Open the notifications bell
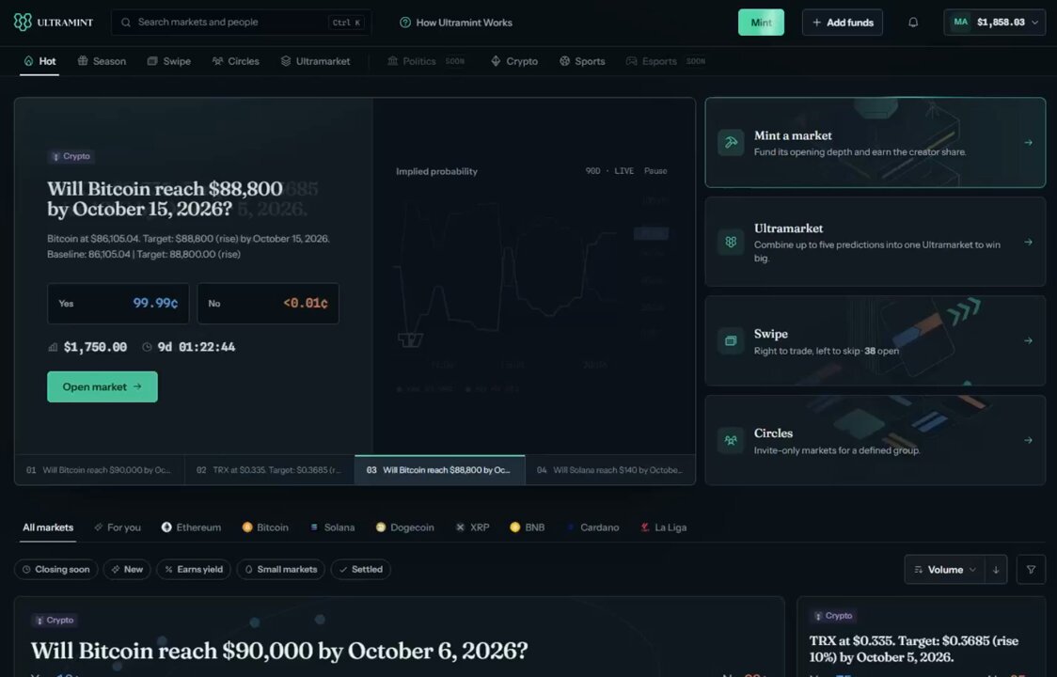The width and height of the screenshot is (1057, 677). (x=913, y=23)
